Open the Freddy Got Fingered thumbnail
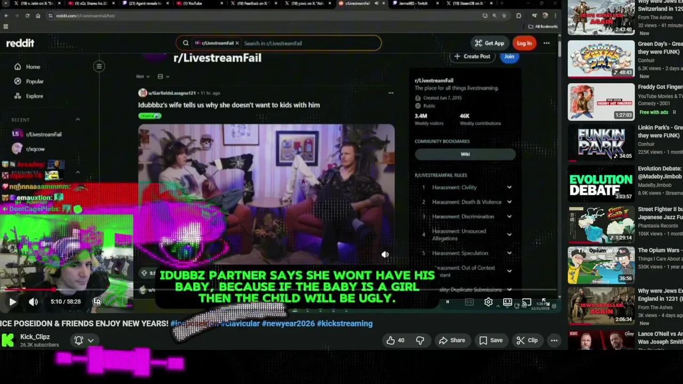The height and width of the screenshot is (384, 683). coord(601,101)
